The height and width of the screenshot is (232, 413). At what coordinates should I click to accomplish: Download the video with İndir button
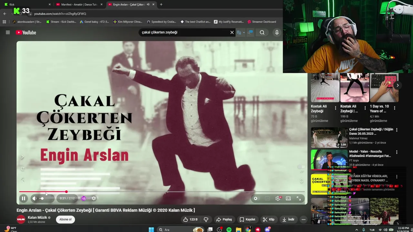click(288, 219)
